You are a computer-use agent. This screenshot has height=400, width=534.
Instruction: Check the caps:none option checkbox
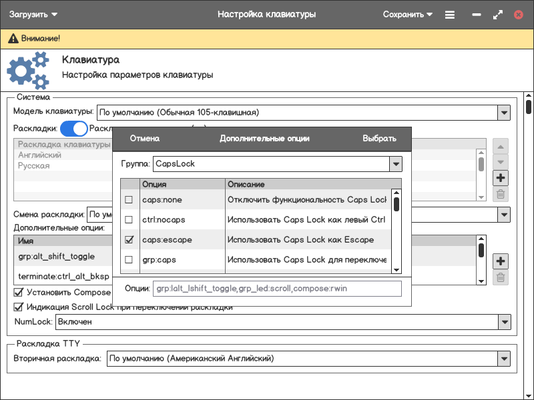pos(129,200)
